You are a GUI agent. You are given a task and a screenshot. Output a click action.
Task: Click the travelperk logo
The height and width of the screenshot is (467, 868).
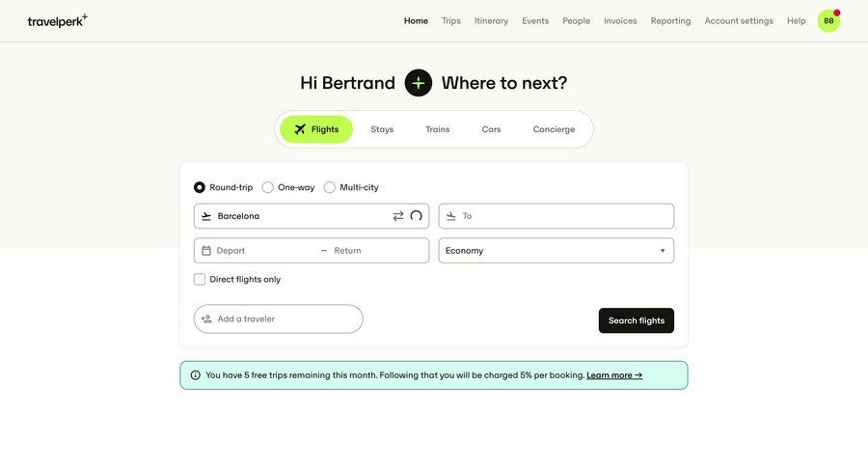tap(57, 20)
